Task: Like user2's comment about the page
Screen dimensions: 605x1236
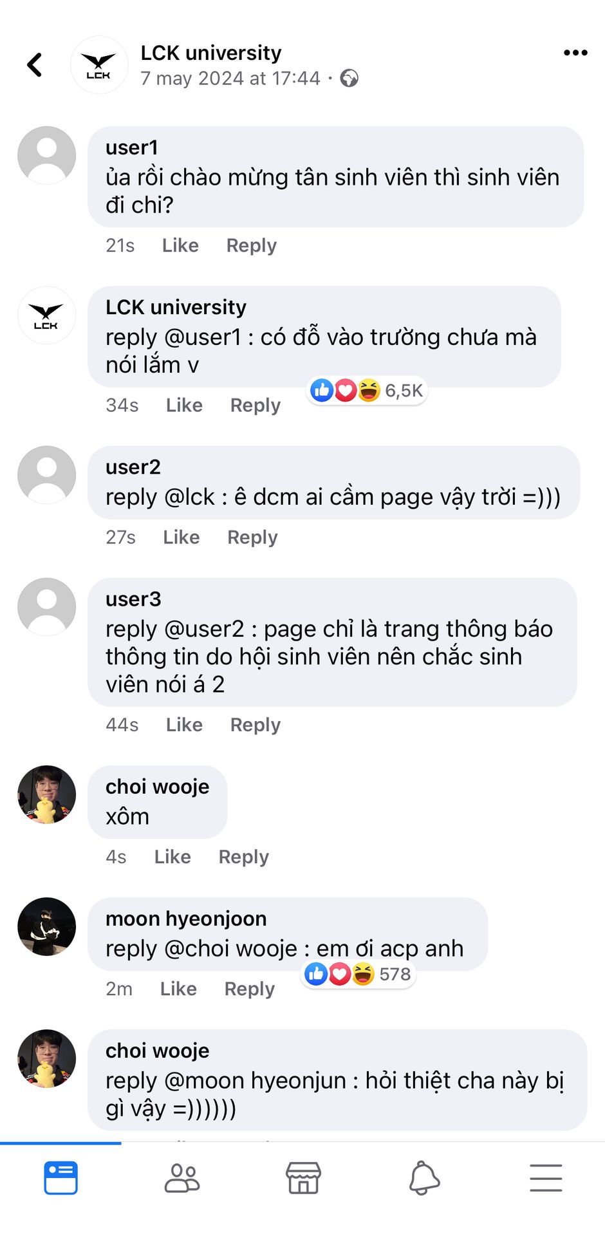Action: point(181,537)
